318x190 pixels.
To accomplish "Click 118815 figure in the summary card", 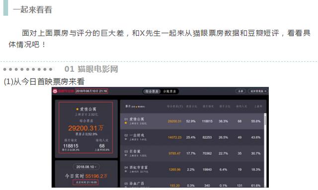I will pyautogui.click(x=71, y=146).
